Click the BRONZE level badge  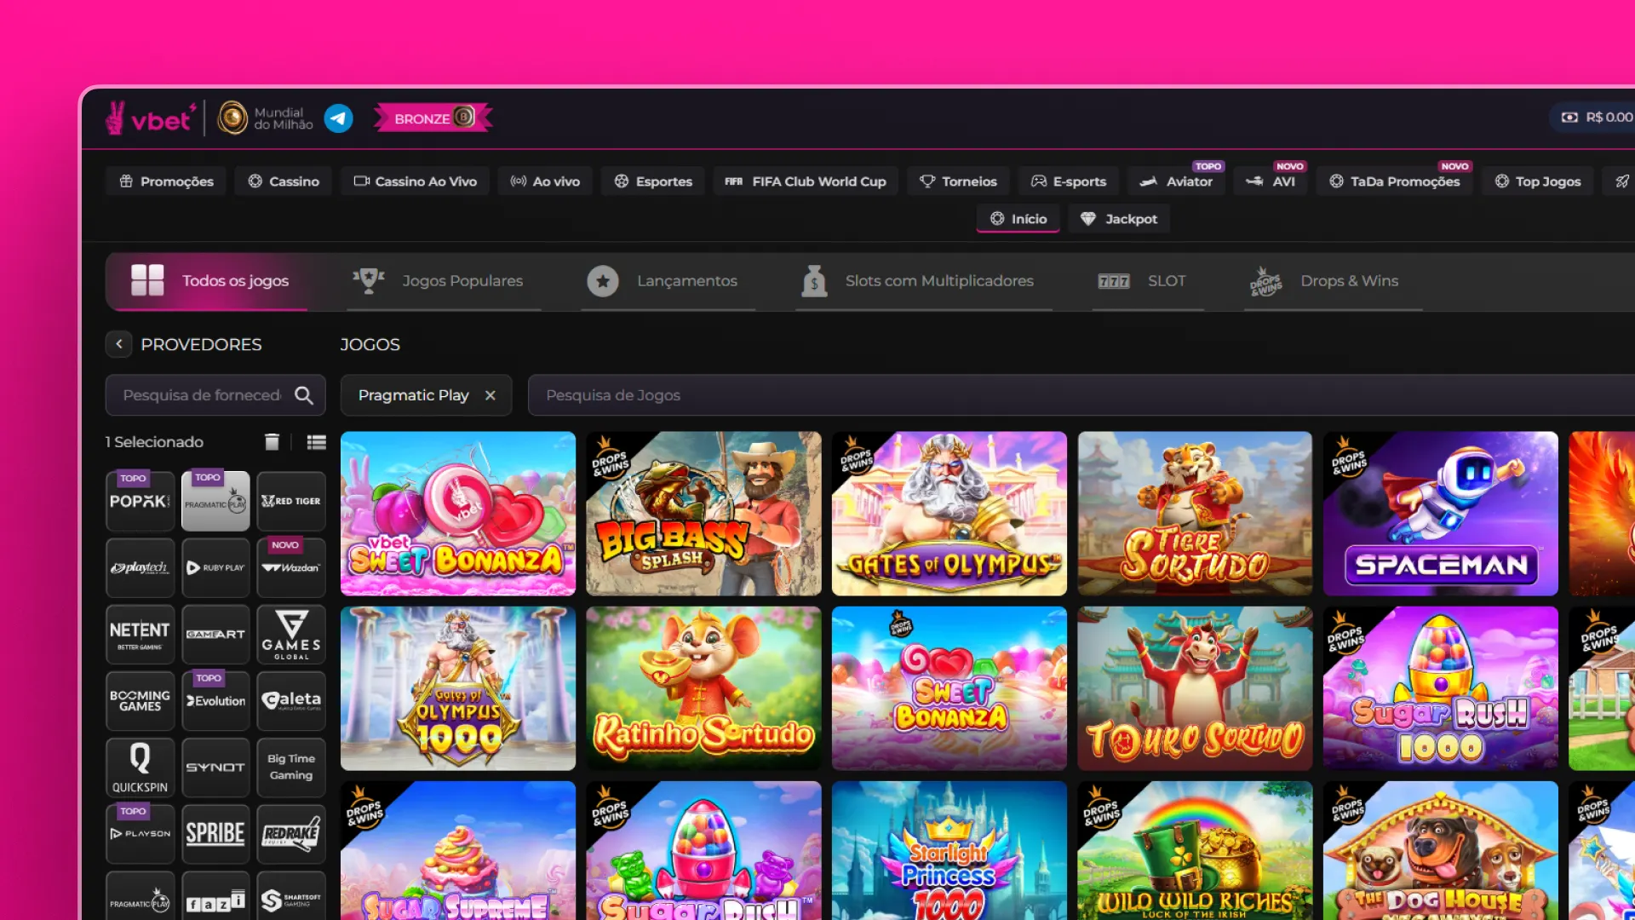[x=433, y=118]
